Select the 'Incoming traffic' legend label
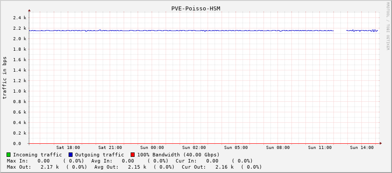The width and height of the screenshot is (392, 173). click(38, 155)
